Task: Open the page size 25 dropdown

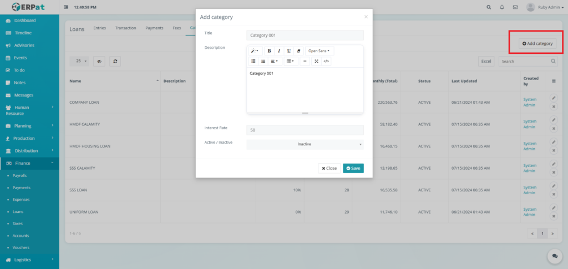Action: tap(79, 61)
